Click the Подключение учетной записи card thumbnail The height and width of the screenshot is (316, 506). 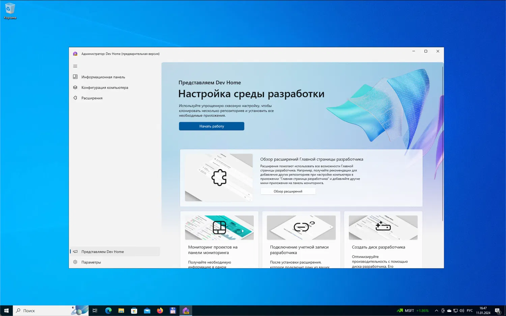301,228
